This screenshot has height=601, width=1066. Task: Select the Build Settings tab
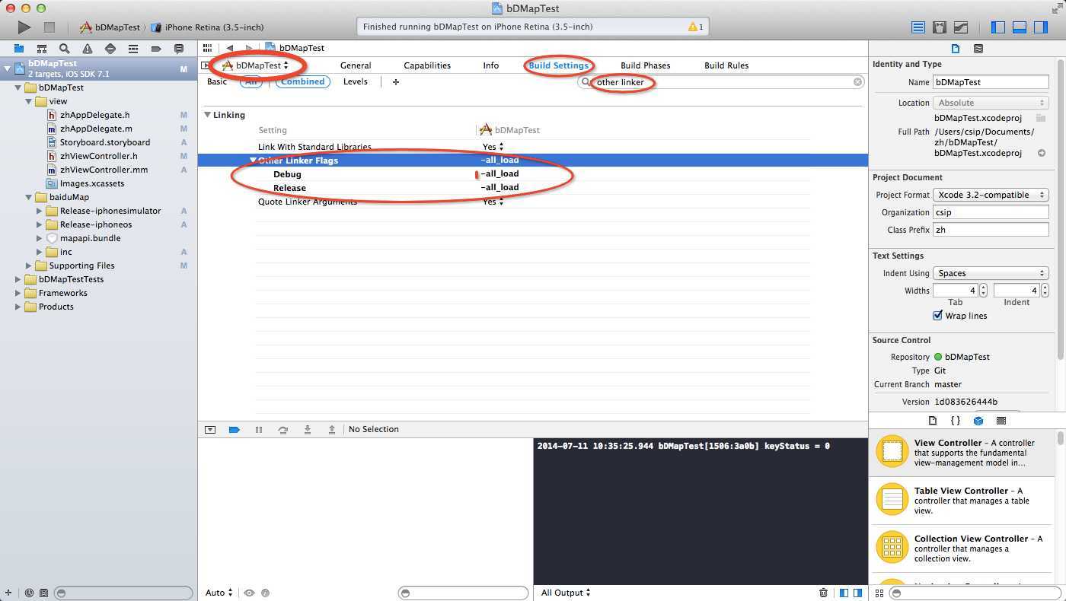point(558,65)
